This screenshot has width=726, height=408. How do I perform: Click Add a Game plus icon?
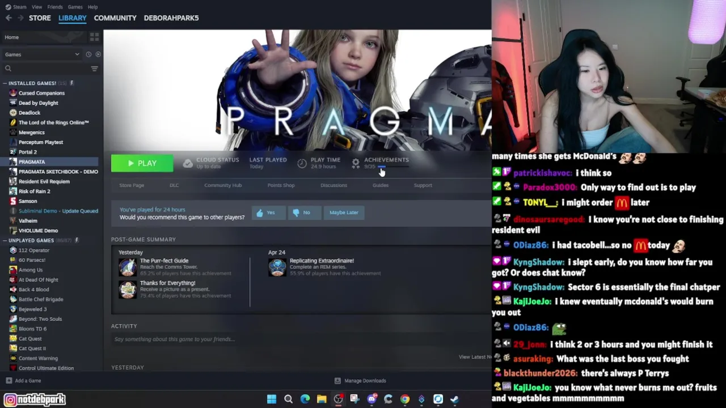[9, 381]
